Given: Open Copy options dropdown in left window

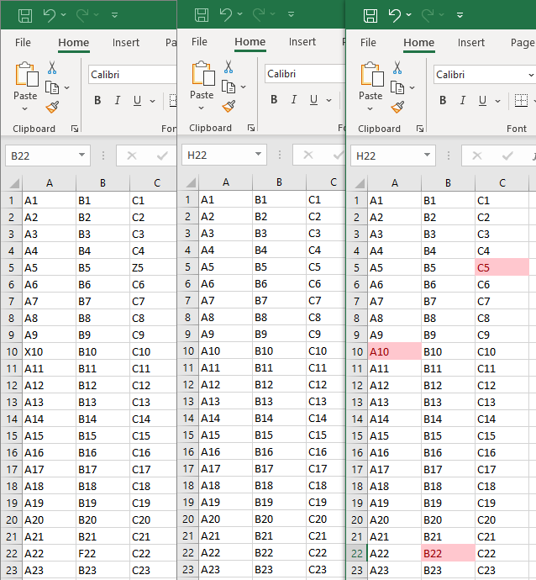Looking at the screenshot, I should click(67, 87).
